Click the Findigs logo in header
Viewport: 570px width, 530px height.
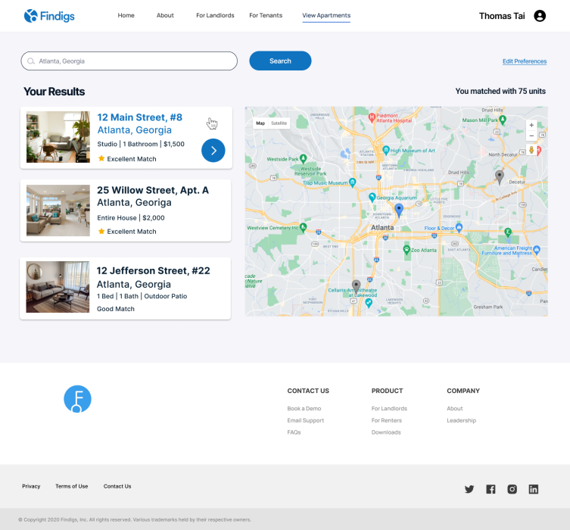pos(49,16)
